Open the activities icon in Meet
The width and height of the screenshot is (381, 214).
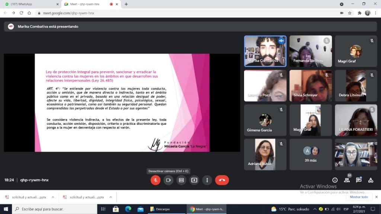tap(371, 180)
